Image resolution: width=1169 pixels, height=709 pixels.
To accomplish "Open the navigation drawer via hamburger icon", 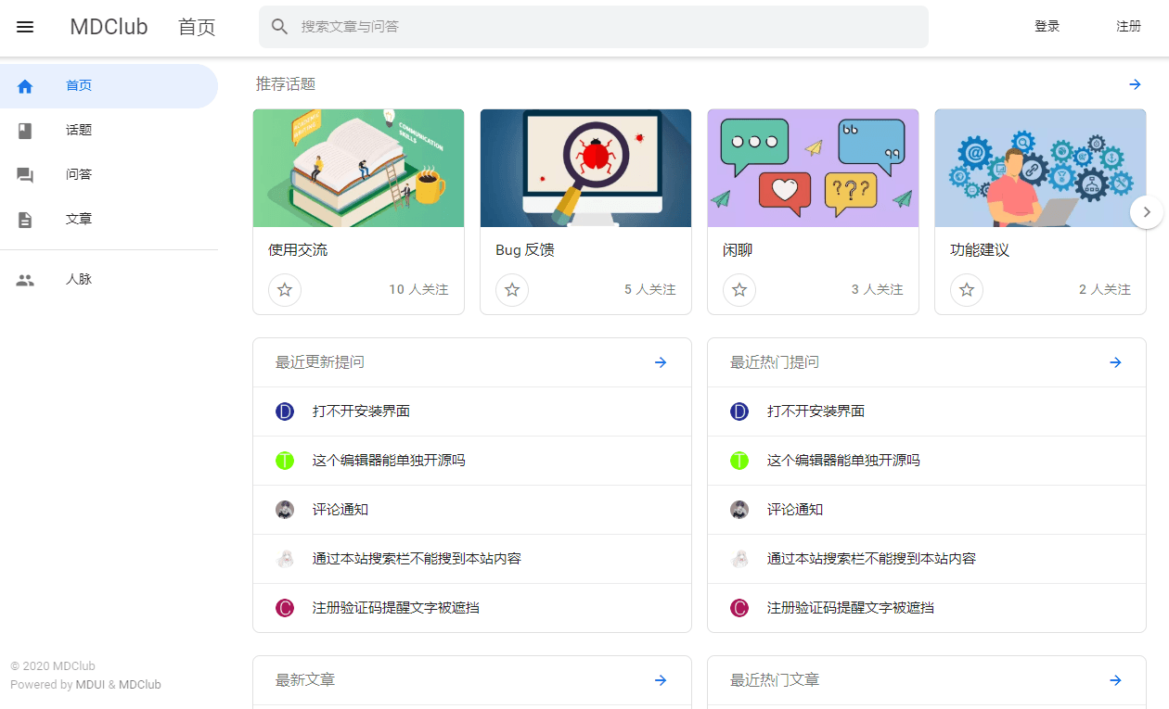I will (x=24, y=27).
